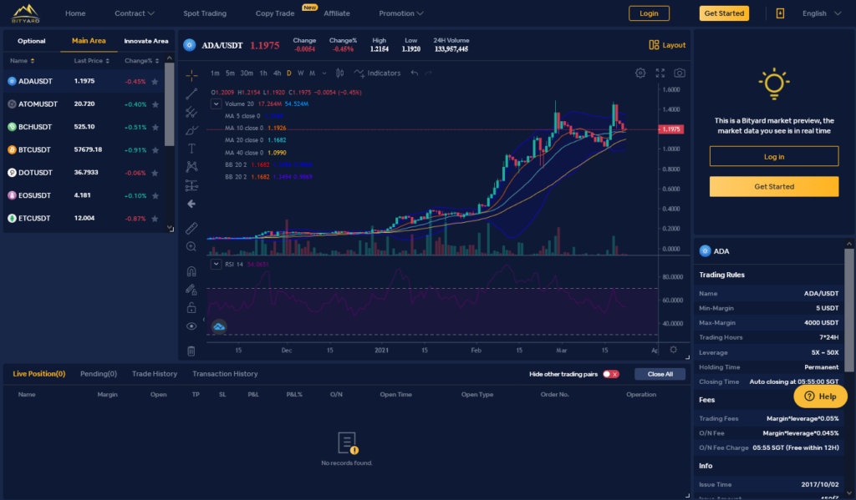
Task: Enter fullscreen chart mode
Action: coord(660,73)
